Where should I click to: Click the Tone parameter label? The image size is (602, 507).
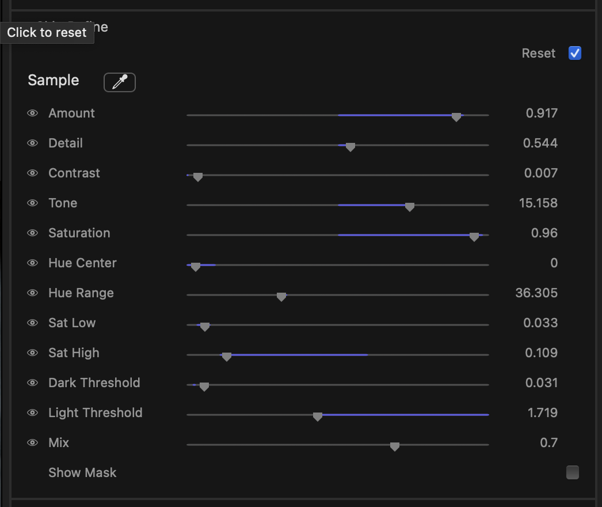[63, 203]
